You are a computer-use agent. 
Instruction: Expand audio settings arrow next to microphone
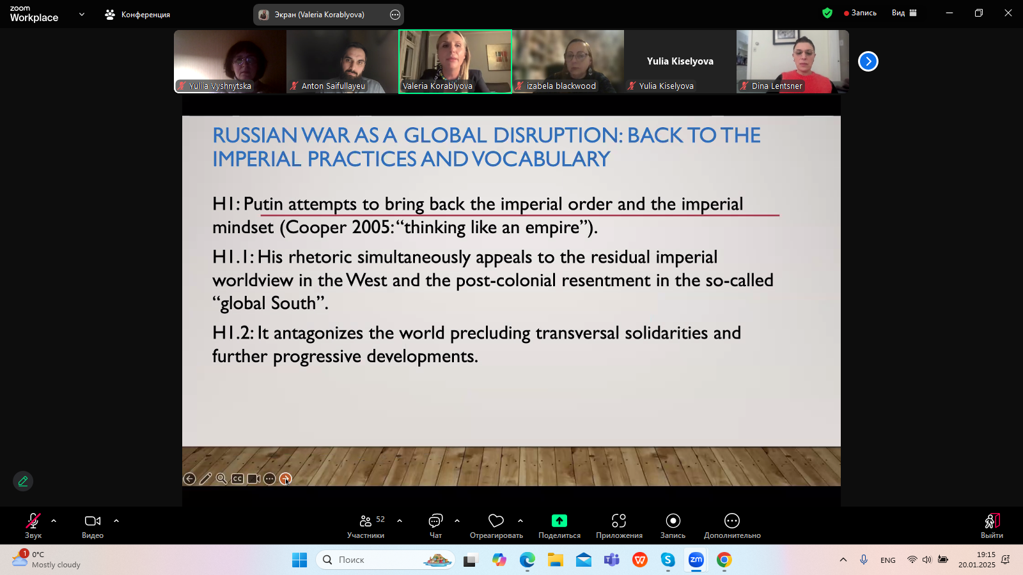coord(54,521)
